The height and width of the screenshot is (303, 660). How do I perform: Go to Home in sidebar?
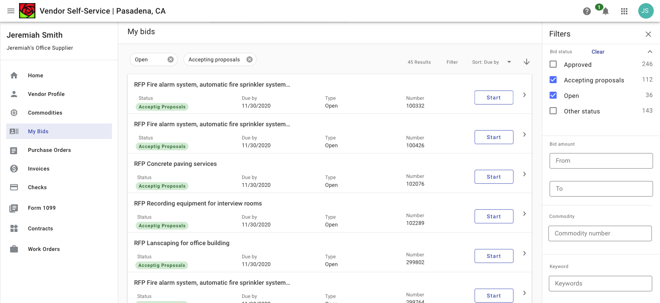59,75
